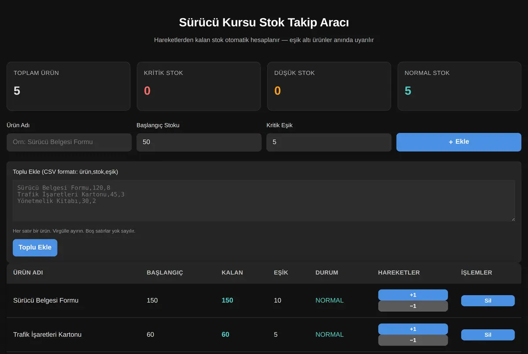Click NORMAL status of Sürücü Belgesi Formu
528x354 pixels.
(x=330, y=300)
